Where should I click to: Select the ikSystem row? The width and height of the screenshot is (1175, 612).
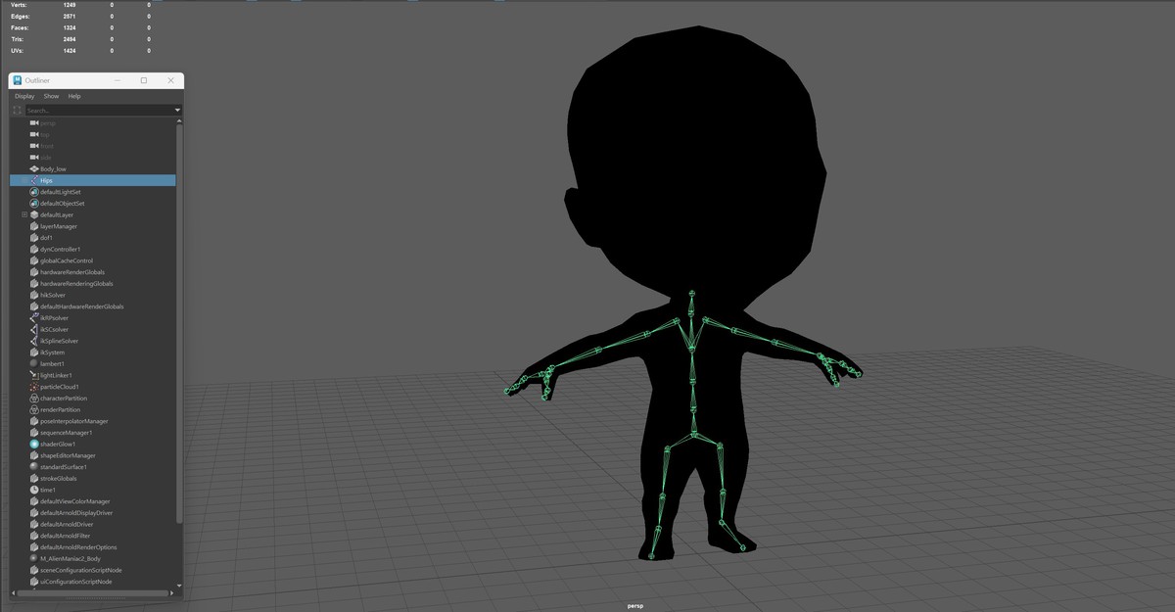tap(93, 353)
